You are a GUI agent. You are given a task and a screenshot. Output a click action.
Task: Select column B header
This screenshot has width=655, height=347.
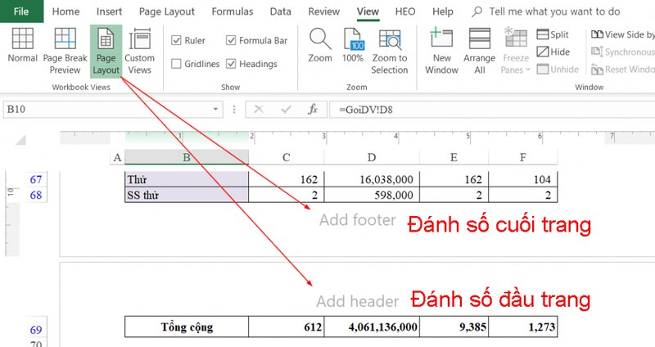(187, 157)
